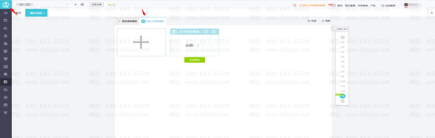This screenshot has height=138, width=435.
Task: Click the 刷新 refresh button
Action: [326, 21]
